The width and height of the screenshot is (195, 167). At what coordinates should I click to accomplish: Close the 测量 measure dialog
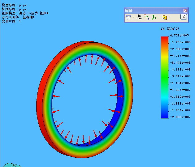[x=185, y=11]
